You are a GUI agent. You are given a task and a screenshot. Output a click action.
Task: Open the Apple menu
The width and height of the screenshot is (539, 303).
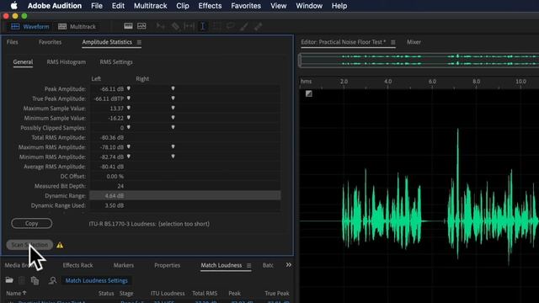coord(14,6)
